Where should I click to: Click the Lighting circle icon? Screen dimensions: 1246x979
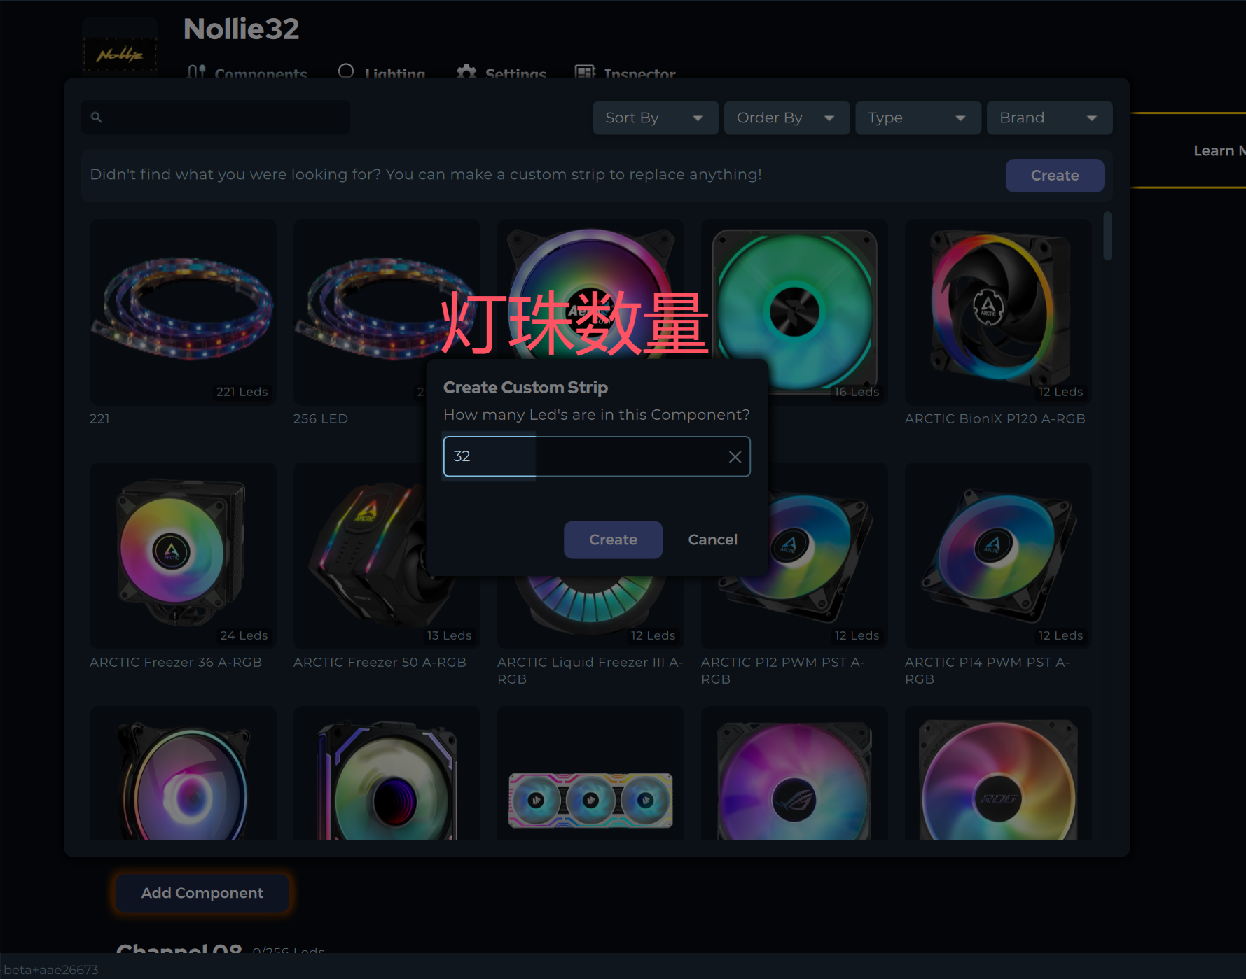[346, 71]
